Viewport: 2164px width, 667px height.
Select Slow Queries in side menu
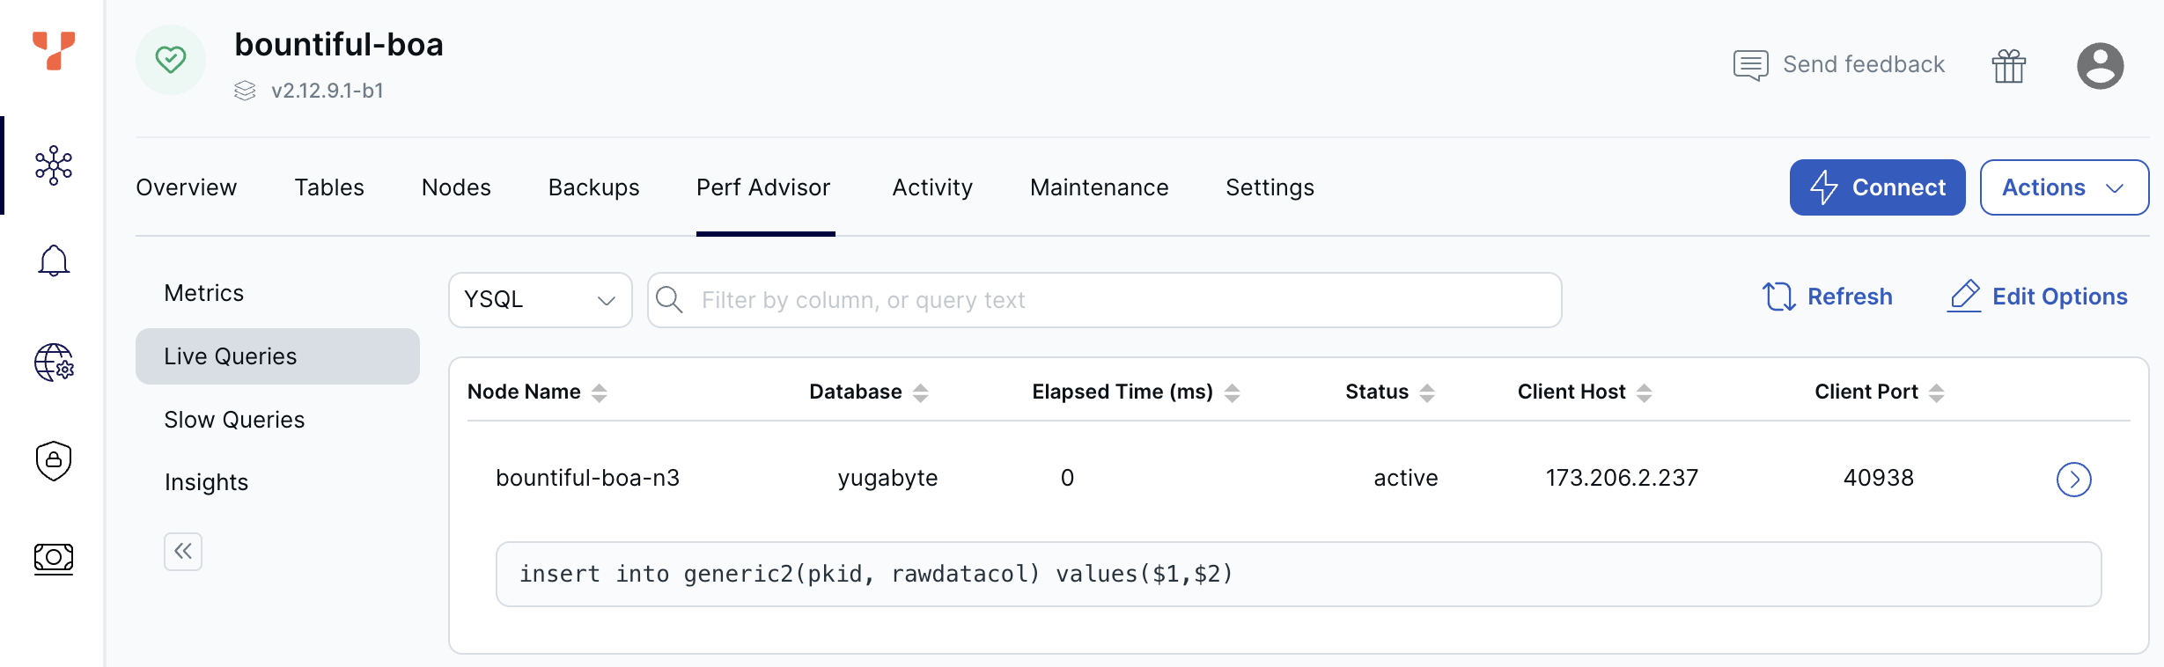tap(234, 420)
